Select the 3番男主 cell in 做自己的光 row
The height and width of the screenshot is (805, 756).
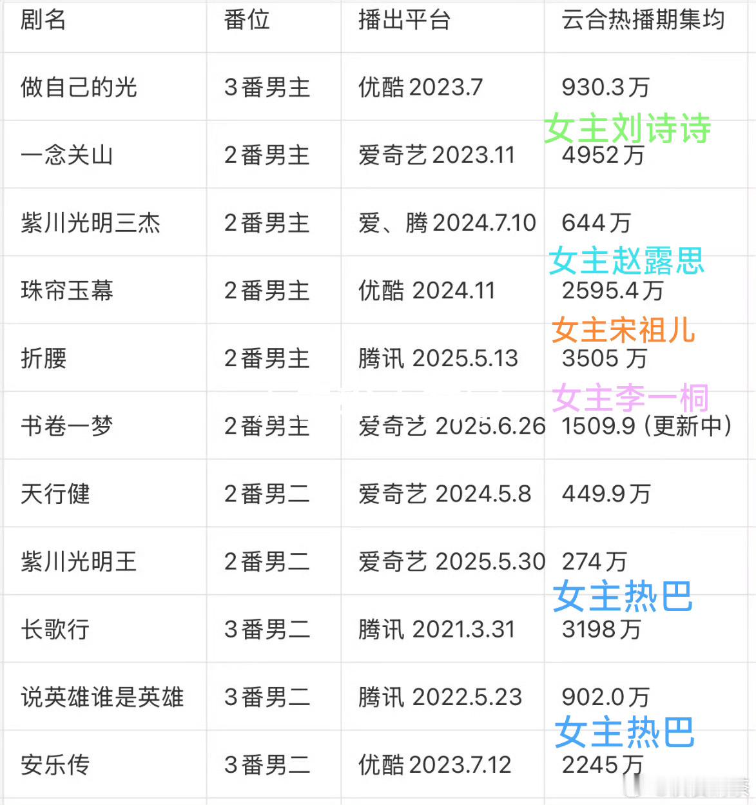point(267,87)
